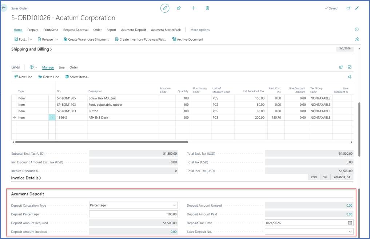Image resolution: width=370 pixels, height=239 pixels.
Task: Click the 200.00 unit price cell
Action: (x=251, y=117)
